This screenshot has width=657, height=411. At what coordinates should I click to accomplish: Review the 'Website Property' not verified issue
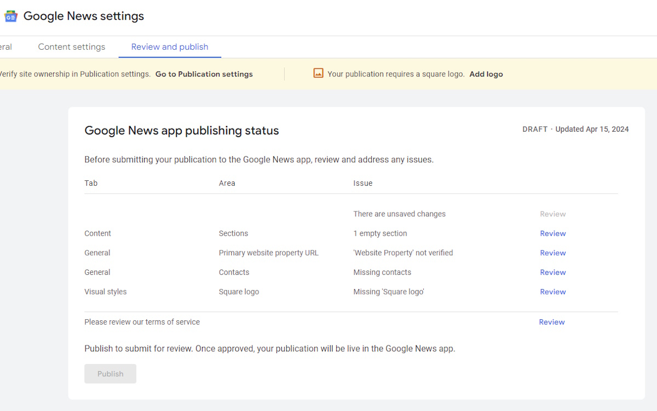point(552,253)
